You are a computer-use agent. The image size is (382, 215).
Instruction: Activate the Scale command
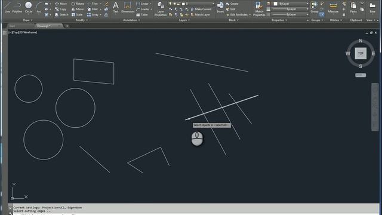pos(77,14)
